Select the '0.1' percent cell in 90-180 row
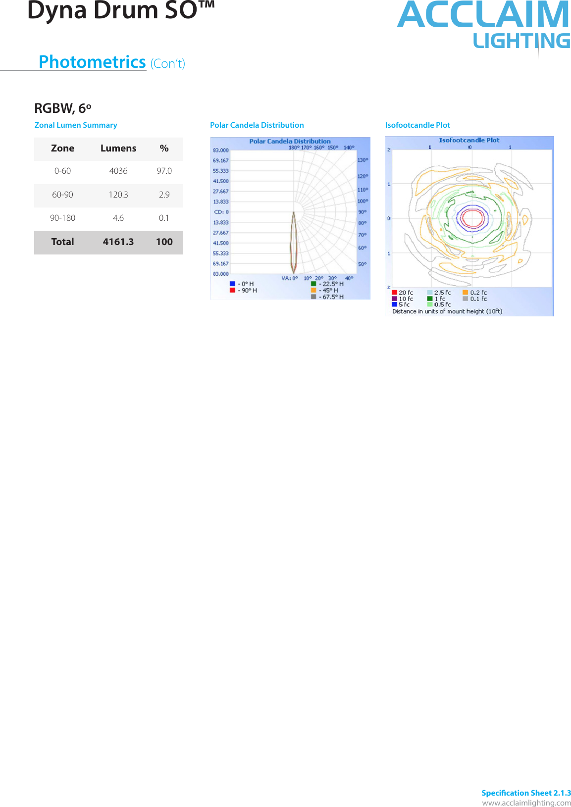 (164, 218)
